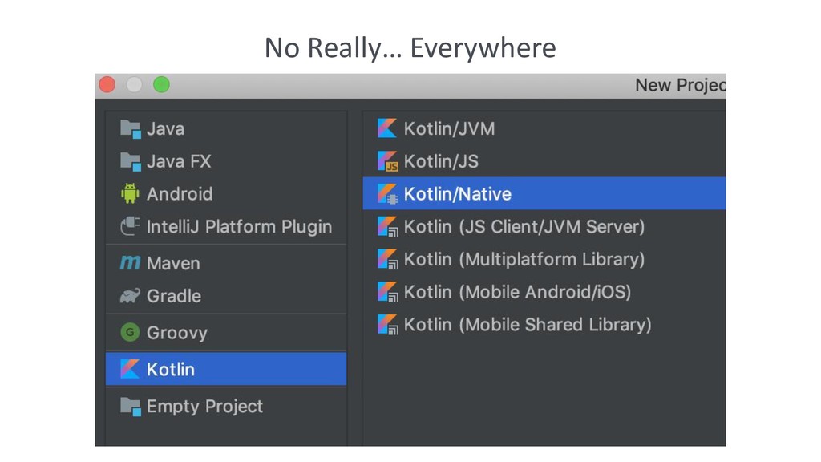Viewport: 821px width, 462px height.
Task: Choose Kotlin/JS project template
Action: [x=544, y=161]
